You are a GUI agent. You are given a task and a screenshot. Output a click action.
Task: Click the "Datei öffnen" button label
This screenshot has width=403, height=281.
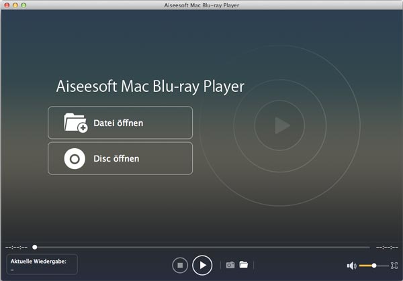(118, 123)
